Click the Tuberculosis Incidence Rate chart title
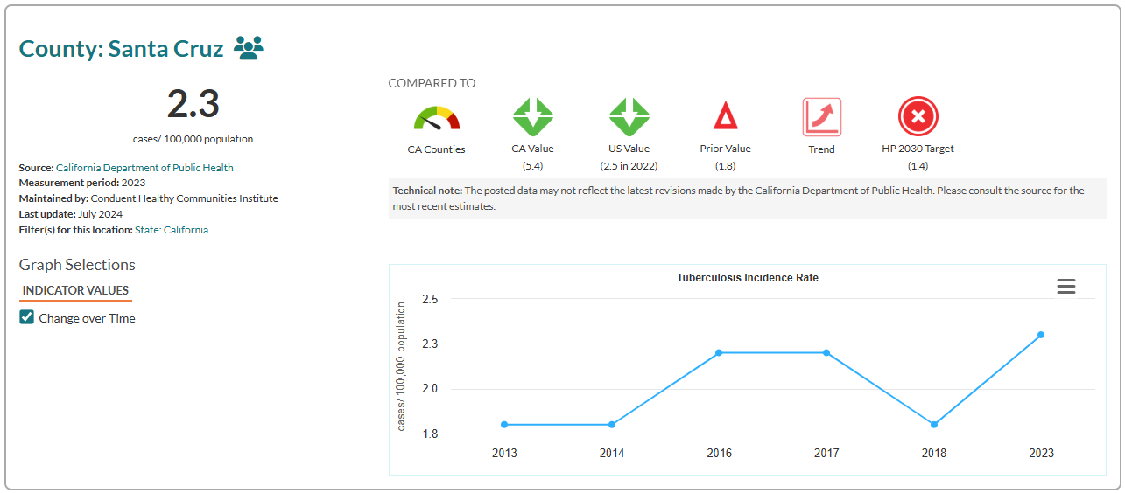 pos(747,278)
